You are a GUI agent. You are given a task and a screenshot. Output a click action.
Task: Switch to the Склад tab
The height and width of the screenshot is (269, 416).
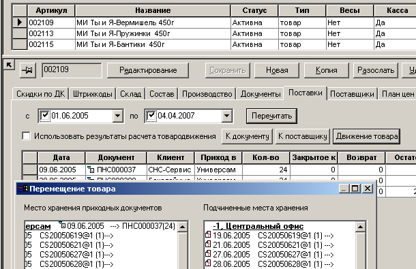click(x=130, y=94)
